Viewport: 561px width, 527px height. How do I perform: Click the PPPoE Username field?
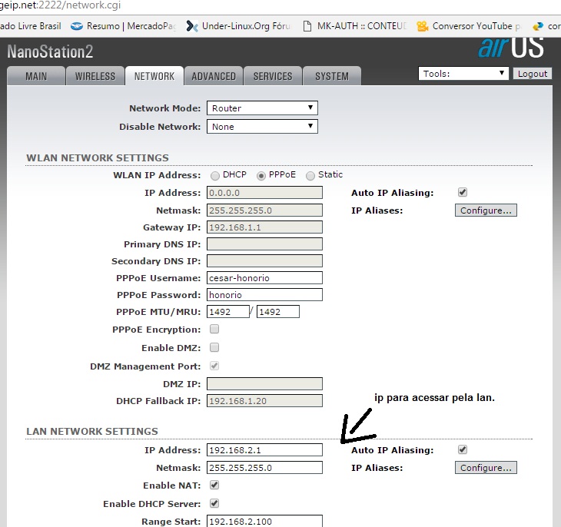(264, 277)
